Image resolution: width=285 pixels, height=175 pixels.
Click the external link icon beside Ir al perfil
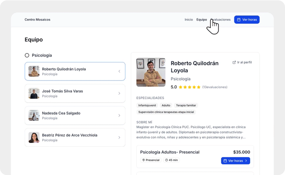[x=234, y=62]
